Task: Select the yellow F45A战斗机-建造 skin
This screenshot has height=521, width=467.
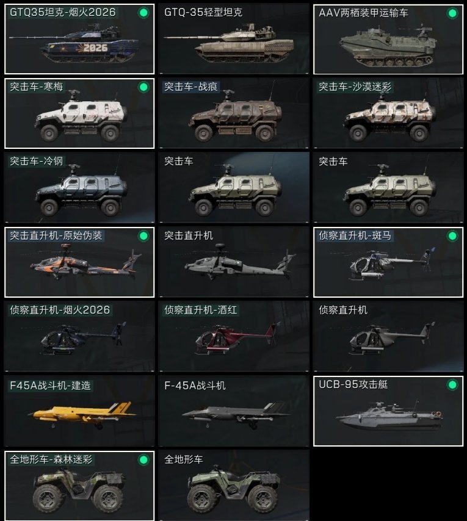Action: [x=79, y=411]
